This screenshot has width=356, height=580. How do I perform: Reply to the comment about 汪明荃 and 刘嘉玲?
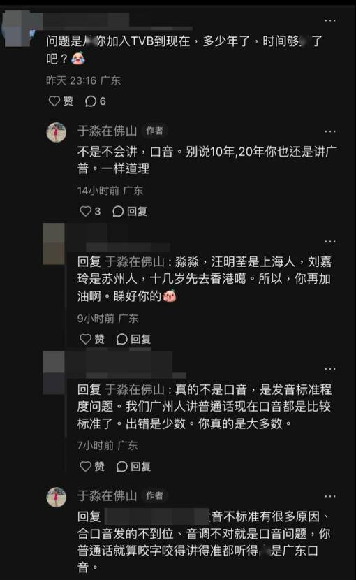click(133, 339)
